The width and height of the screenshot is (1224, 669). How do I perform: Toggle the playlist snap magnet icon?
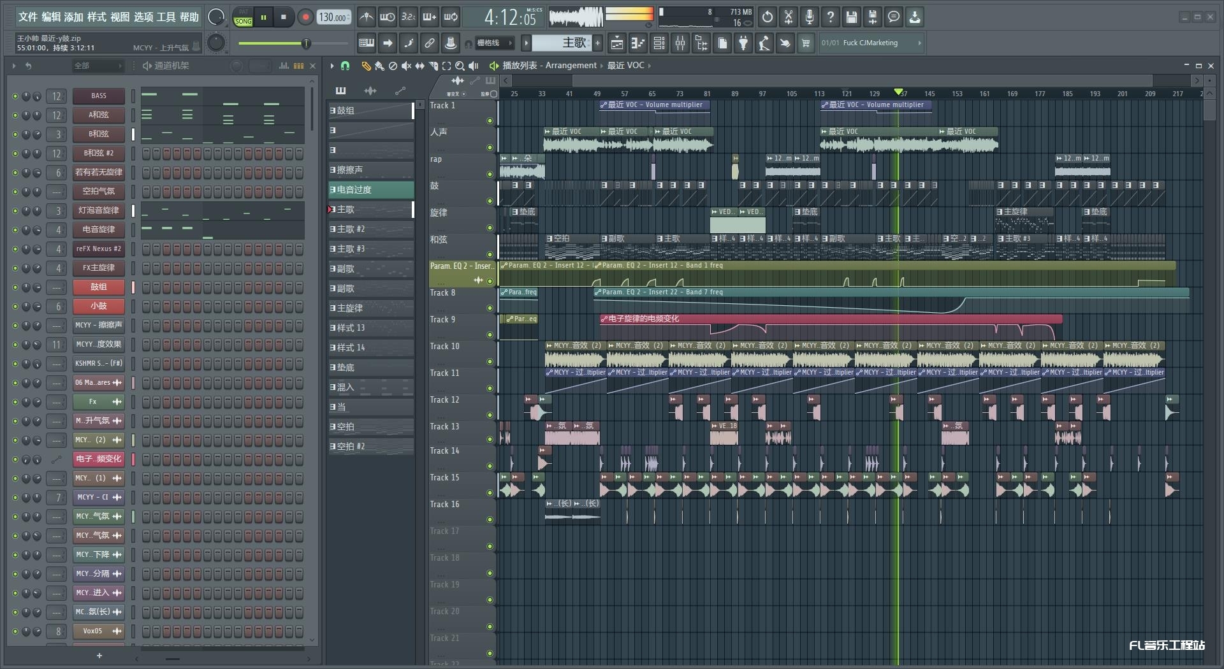coord(346,66)
